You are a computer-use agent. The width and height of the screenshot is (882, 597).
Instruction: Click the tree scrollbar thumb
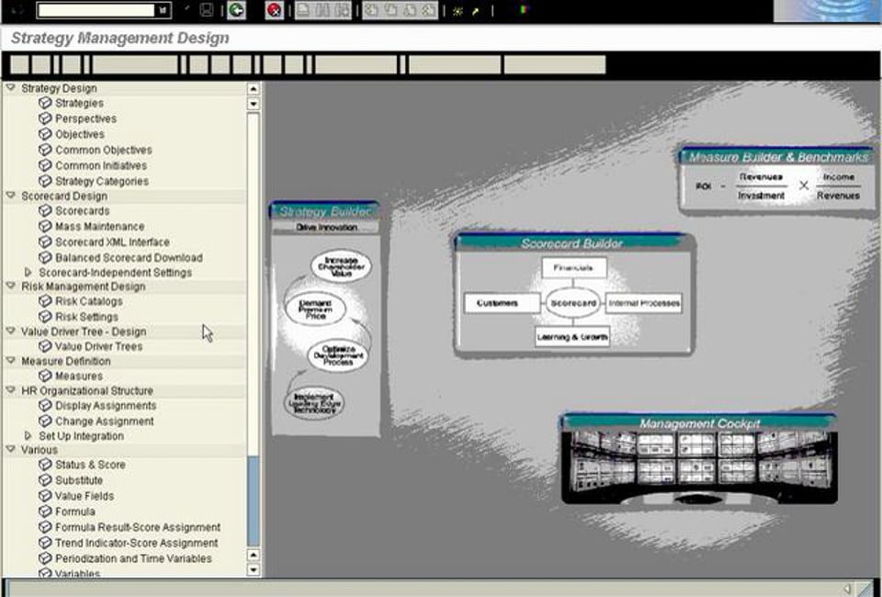(254, 276)
